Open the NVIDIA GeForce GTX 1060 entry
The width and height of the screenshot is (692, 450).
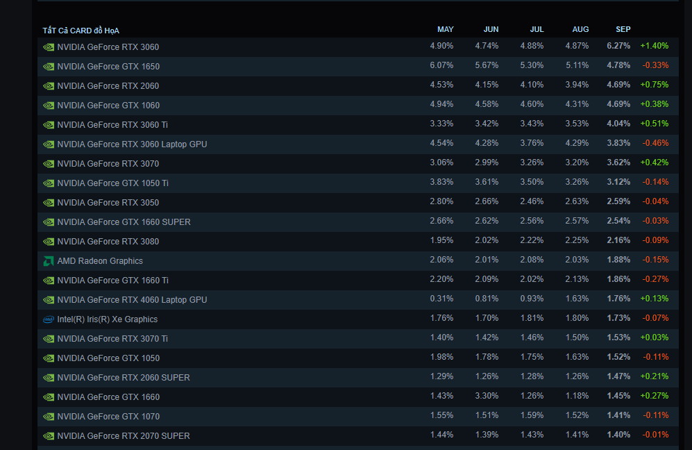(x=108, y=106)
